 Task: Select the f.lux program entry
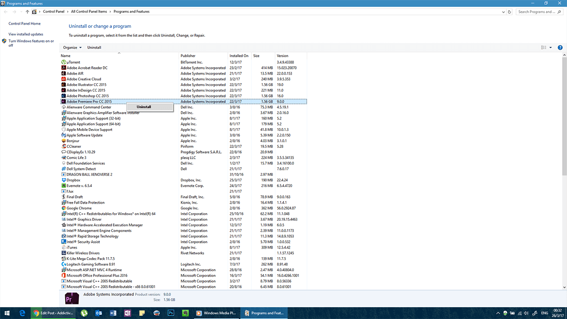184,191
